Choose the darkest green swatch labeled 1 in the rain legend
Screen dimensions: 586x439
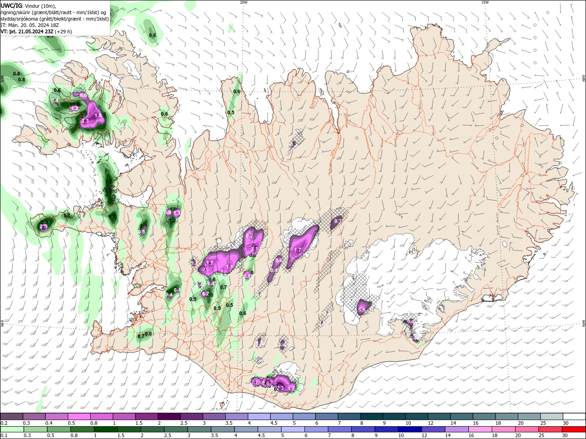point(106,429)
